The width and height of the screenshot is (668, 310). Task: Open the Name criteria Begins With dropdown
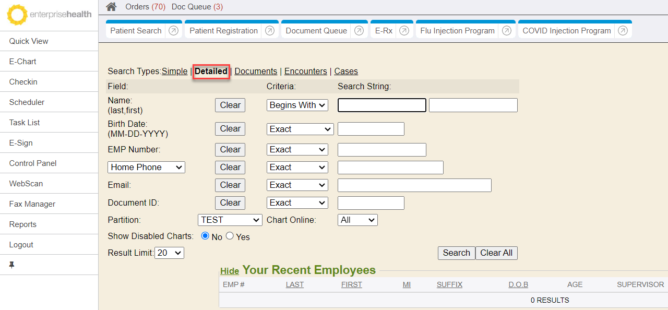(x=297, y=105)
